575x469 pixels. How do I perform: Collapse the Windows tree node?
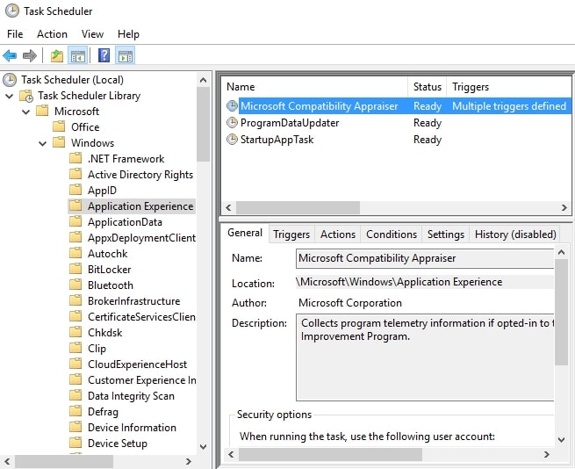[x=43, y=143]
